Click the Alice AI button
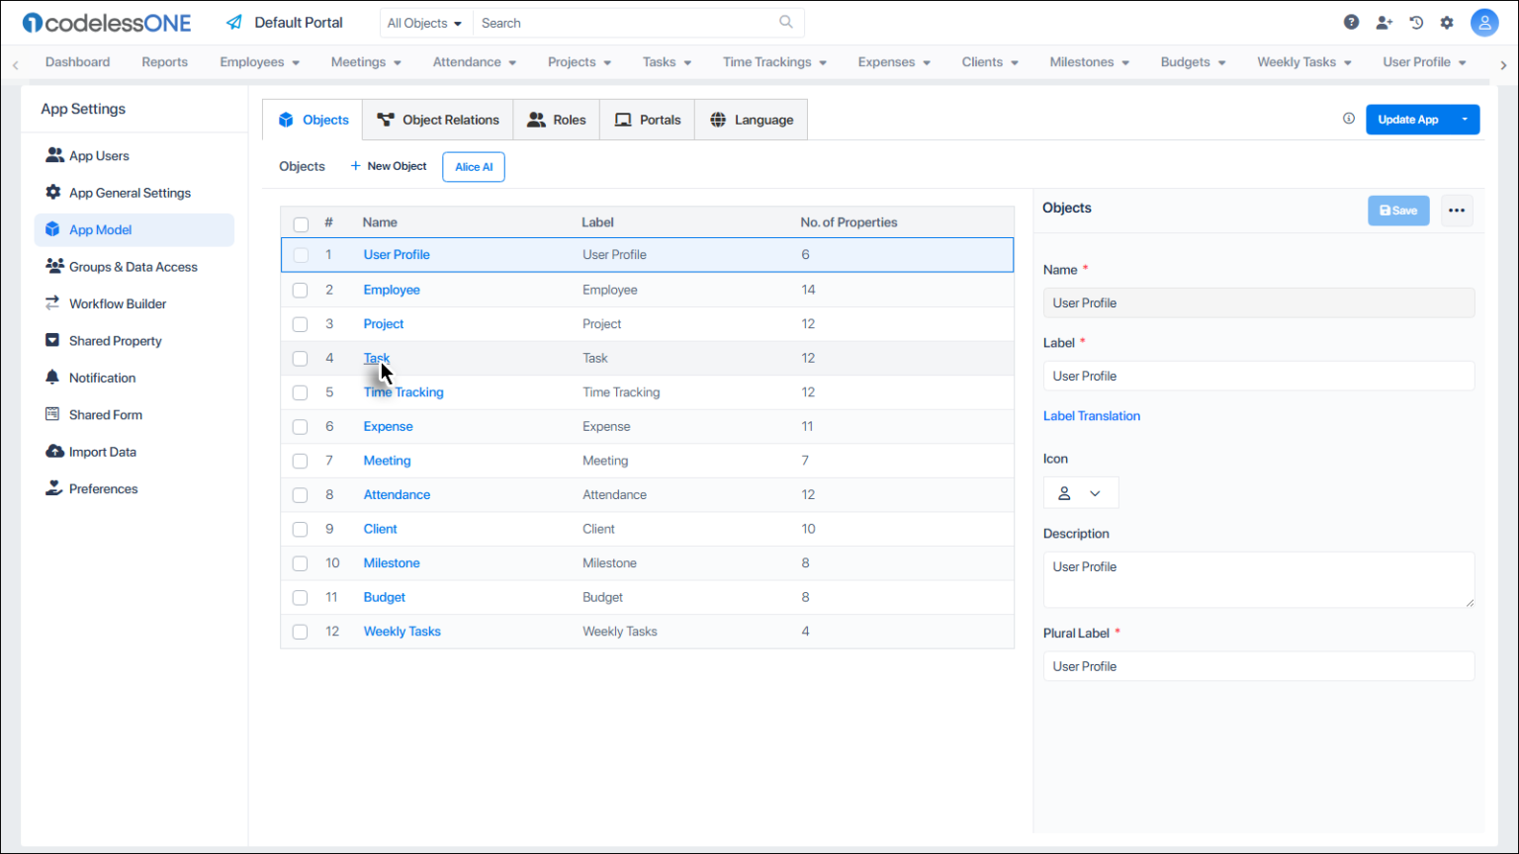The height and width of the screenshot is (854, 1519). (474, 167)
